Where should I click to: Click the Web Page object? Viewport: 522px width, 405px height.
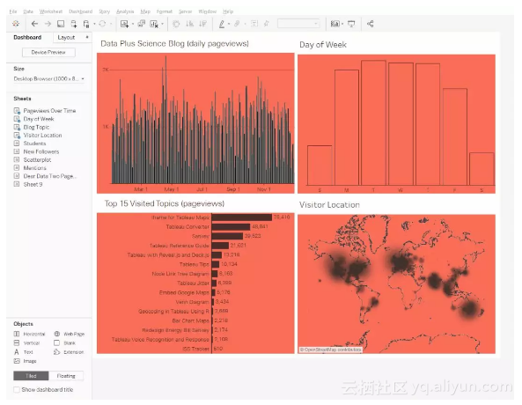[70, 334]
